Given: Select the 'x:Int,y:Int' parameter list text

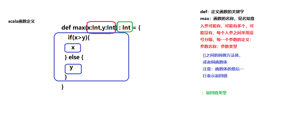Looking at the screenshot, I should (x=101, y=28).
